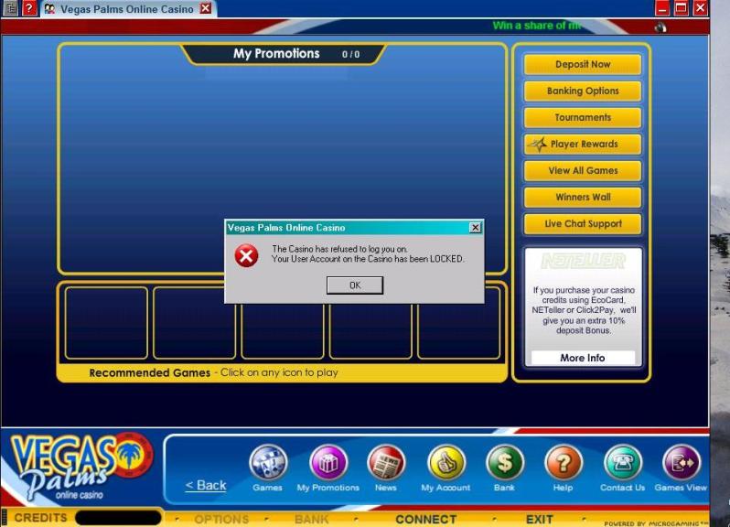
Task: Minimize the casino window
Action: pyautogui.click(x=662, y=8)
